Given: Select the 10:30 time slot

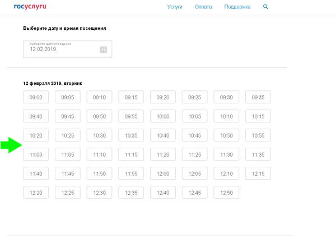Looking at the screenshot, I should (x=99, y=135).
